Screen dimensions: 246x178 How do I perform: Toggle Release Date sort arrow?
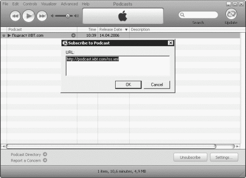click(x=126, y=29)
